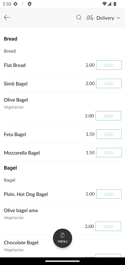Tap the Bagel section heading

pyautogui.click(x=10, y=168)
